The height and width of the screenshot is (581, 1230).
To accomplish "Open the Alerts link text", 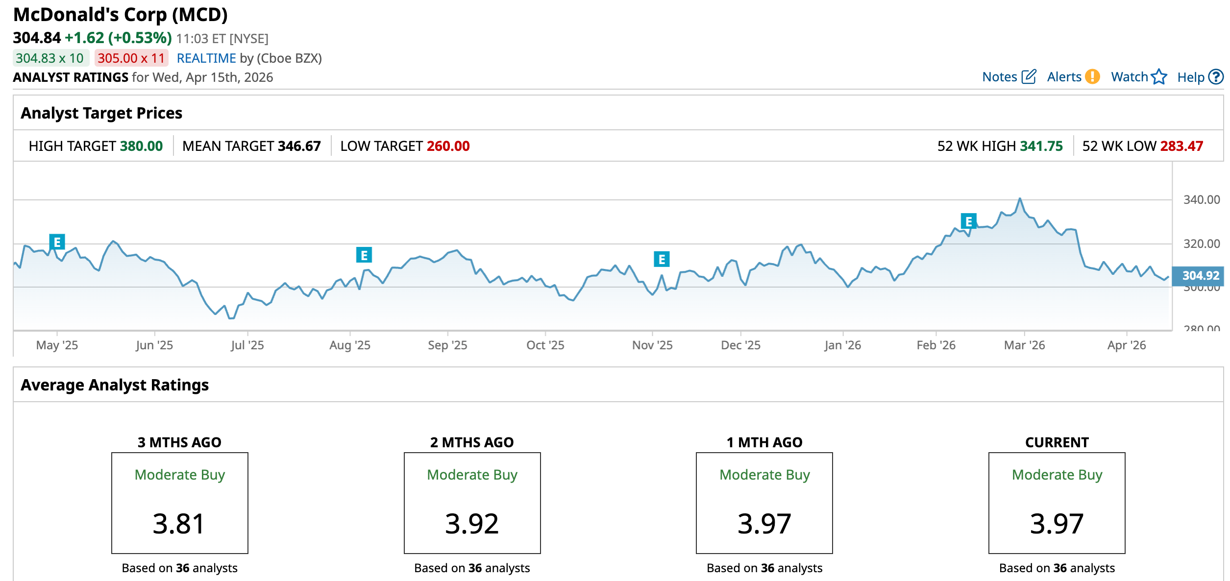I will [x=1064, y=77].
